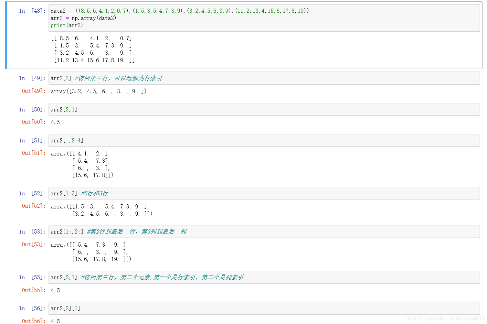The image size is (487, 324).
Task: Select the arr2[2][1] code cell In [56]
Action: 264,308
